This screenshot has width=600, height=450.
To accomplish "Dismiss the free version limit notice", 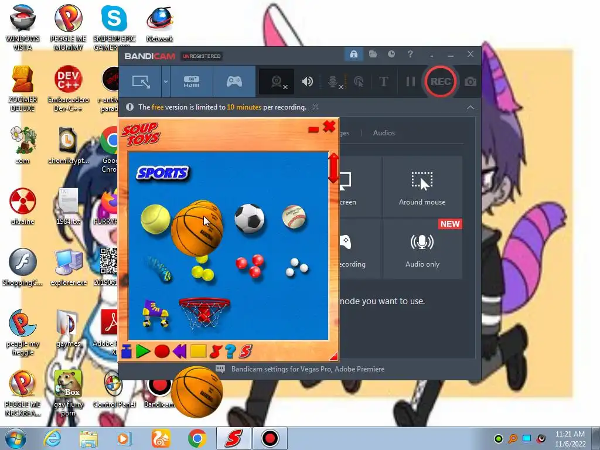I will tap(315, 107).
